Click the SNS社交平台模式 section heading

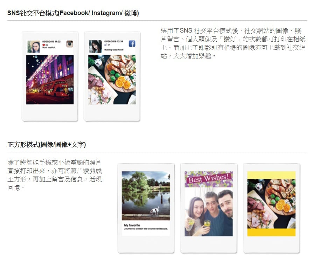73,13
